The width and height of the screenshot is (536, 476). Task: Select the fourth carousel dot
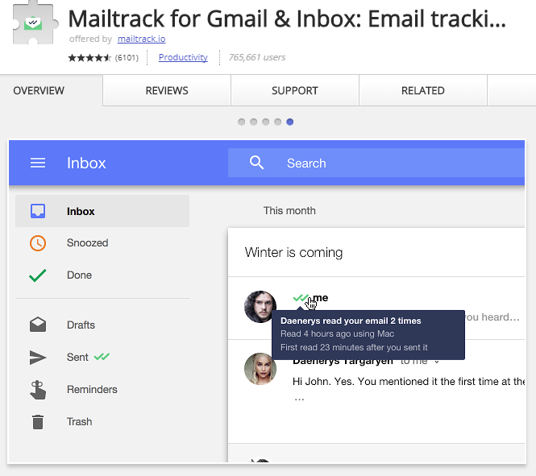(277, 122)
